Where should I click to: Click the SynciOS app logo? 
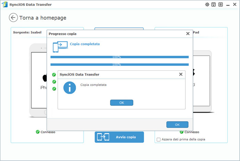pos(4,4)
